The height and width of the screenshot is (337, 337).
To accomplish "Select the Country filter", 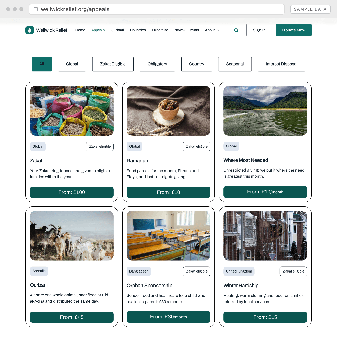I will [197, 64].
